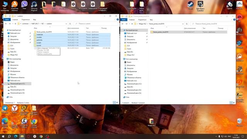247x139 pixels.
Task: Launch Steam from the desktop icon
Action: (x=190, y=5)
